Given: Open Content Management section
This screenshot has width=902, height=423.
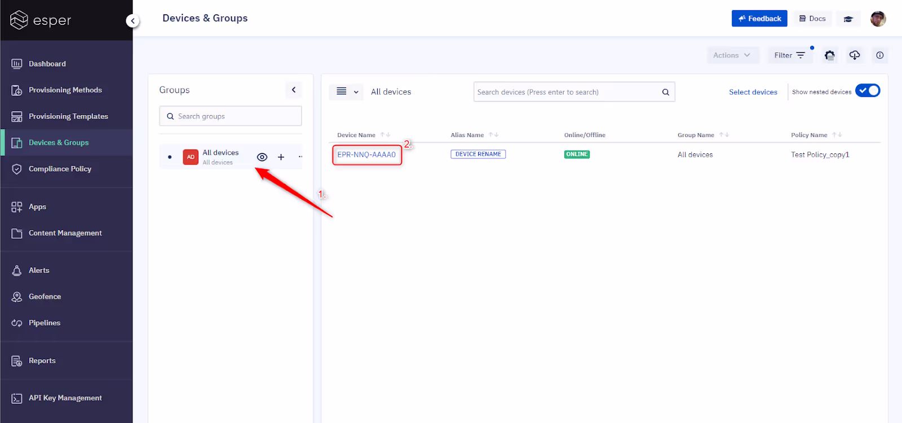Looking at the screenshot, I should tap(67, 233).
